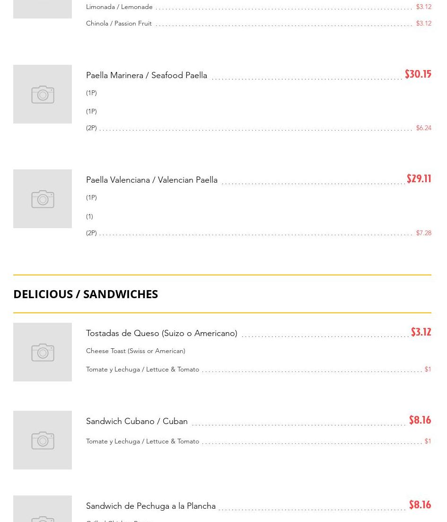Screen dimensions: 447x522
Task: Click the Sandwich de Pechuga image placeholder
Action: (43, 510)
